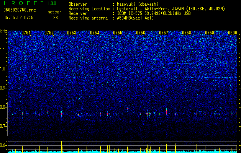Screen dimensions: 241x153
Task: Click the date stamp 05.05.02 07:50
Action: click(20, 18)
